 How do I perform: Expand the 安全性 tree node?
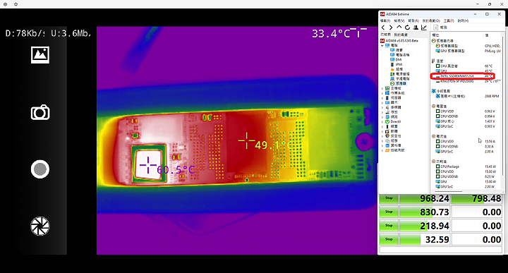coord(382,136)
